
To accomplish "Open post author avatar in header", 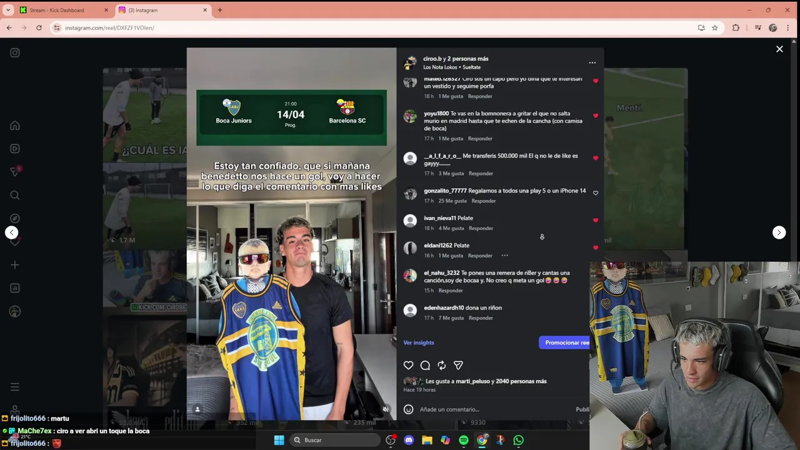I will click(410, 62).
